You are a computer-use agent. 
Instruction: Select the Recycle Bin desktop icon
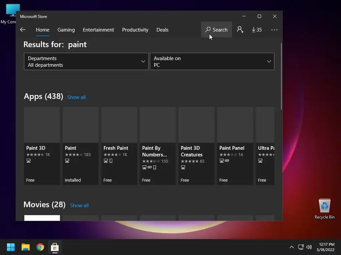click(324, 209)
